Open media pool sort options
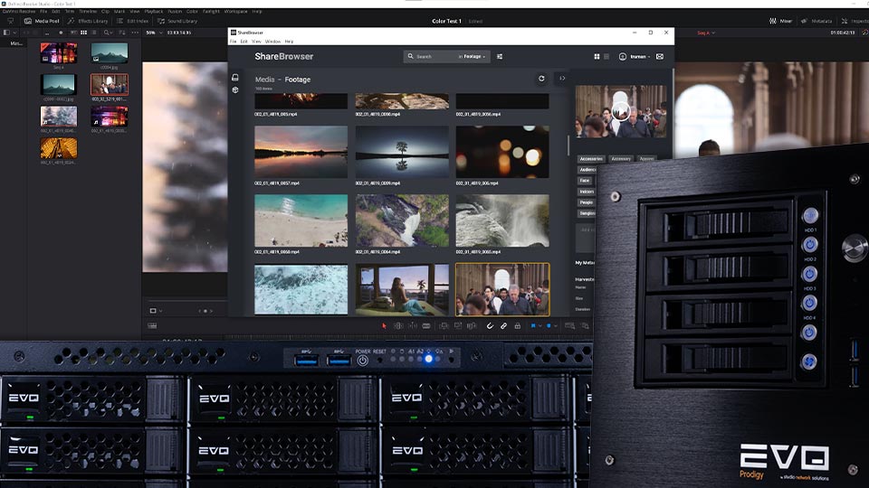This screenshot has height=488, width=869. click(x=122, y=33)
